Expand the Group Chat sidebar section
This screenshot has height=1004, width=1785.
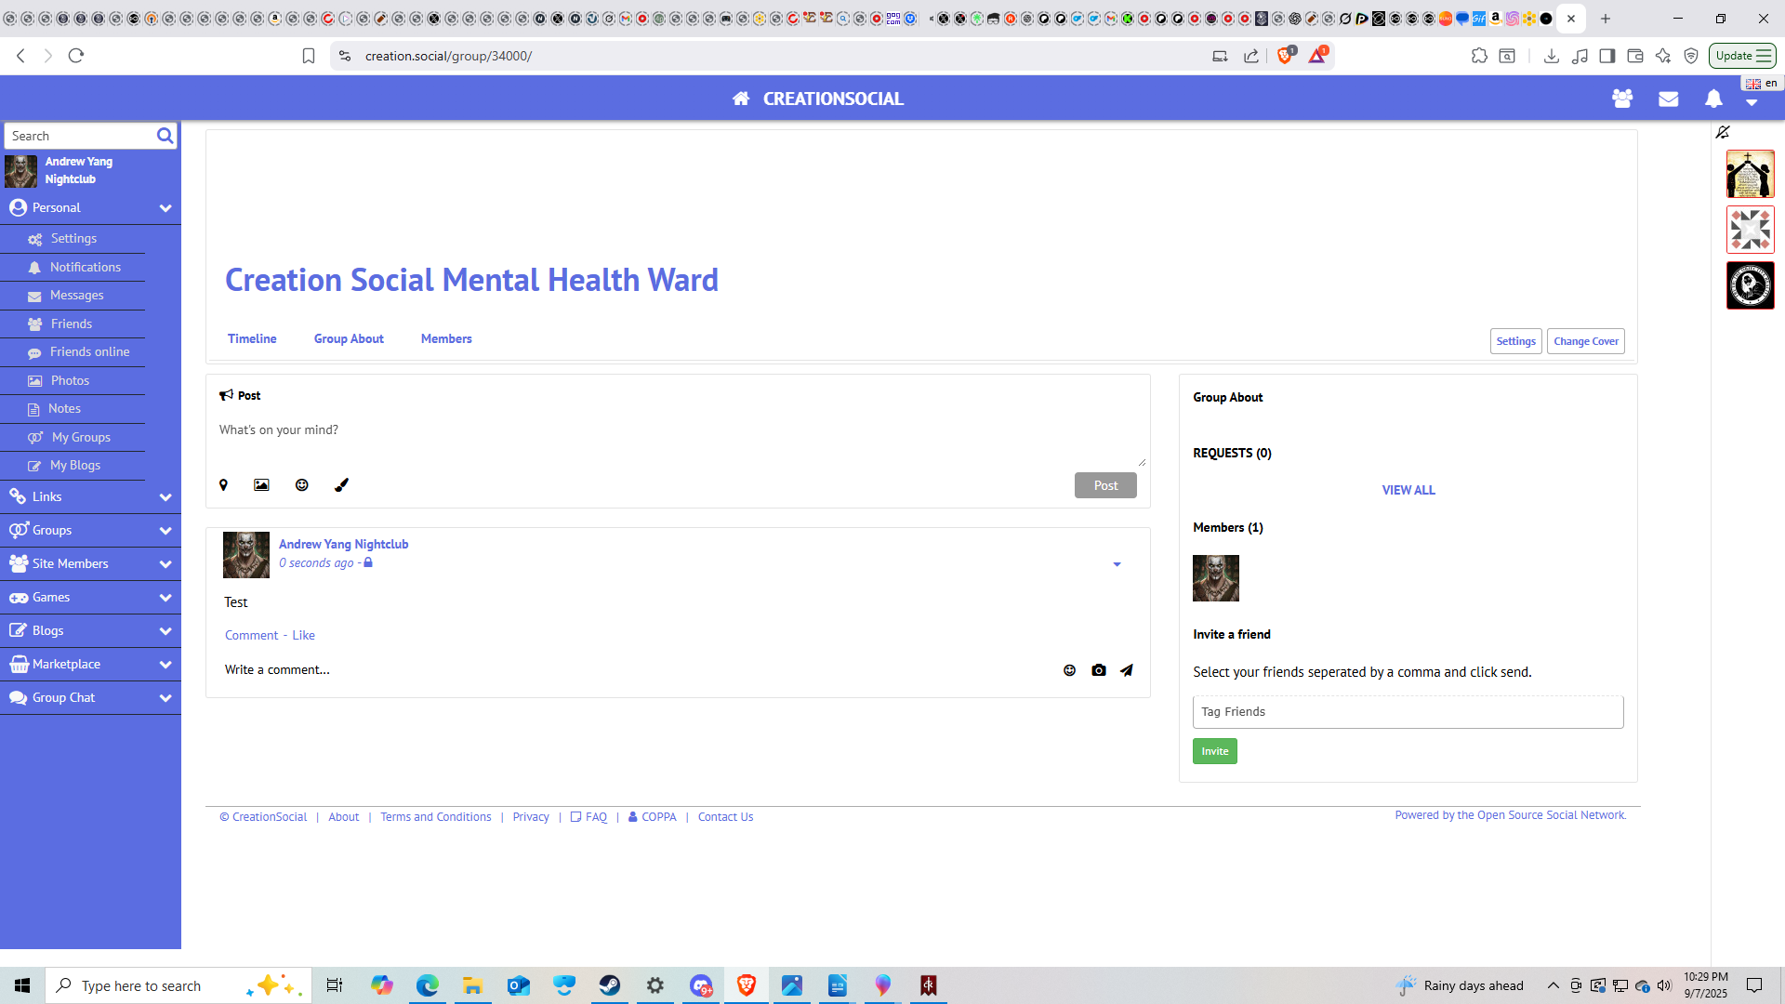point(165,698)
